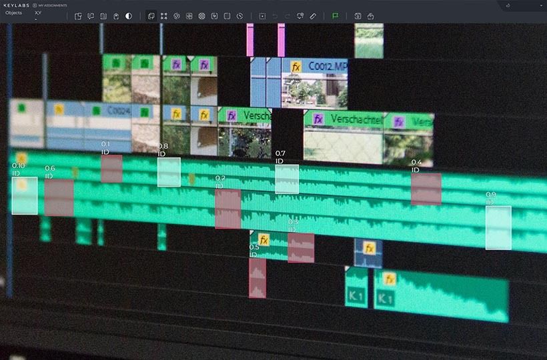The image size is (547, 360).
Task: Select the overlapping squares tool
Action: point(151,16)
